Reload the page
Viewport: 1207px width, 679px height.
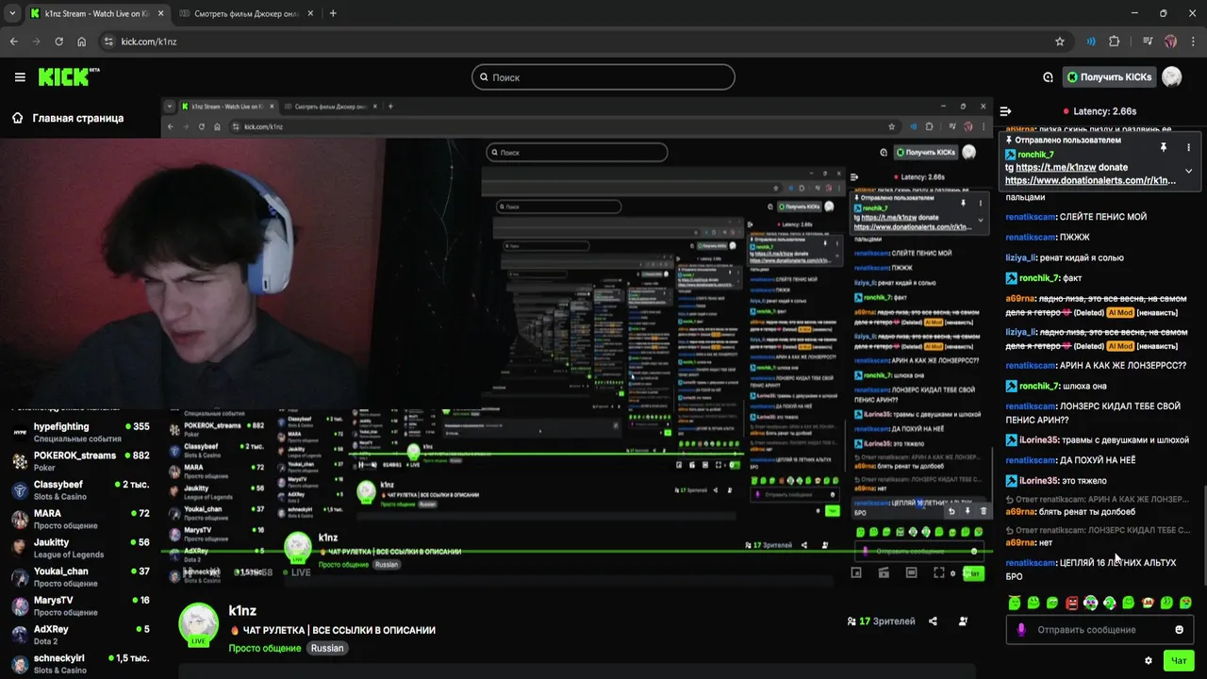coord(59,41)
